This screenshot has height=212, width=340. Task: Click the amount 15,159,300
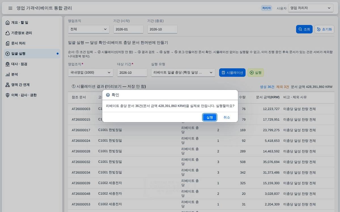[271, 183]
